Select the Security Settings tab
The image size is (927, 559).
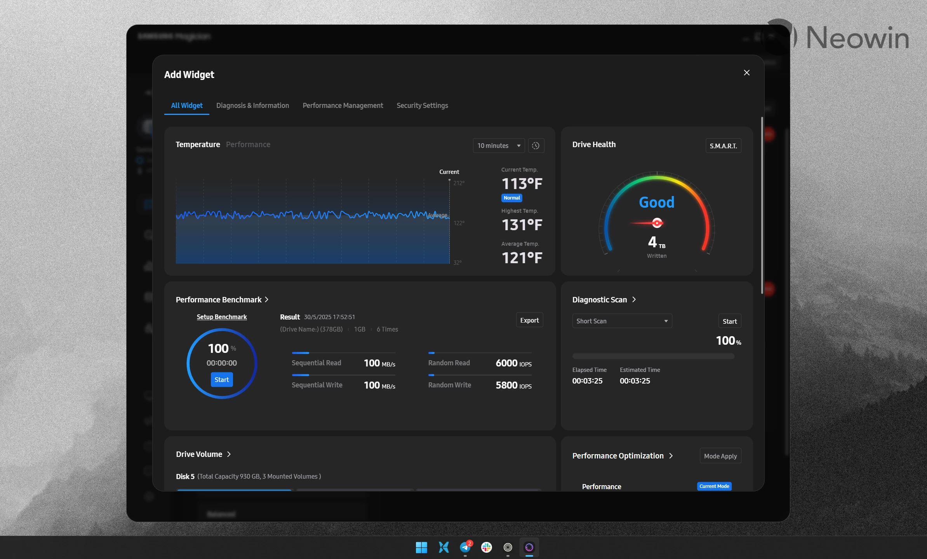pos(422,106)
